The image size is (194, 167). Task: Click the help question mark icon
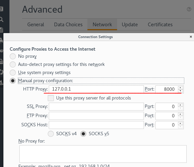click(189, 9)
